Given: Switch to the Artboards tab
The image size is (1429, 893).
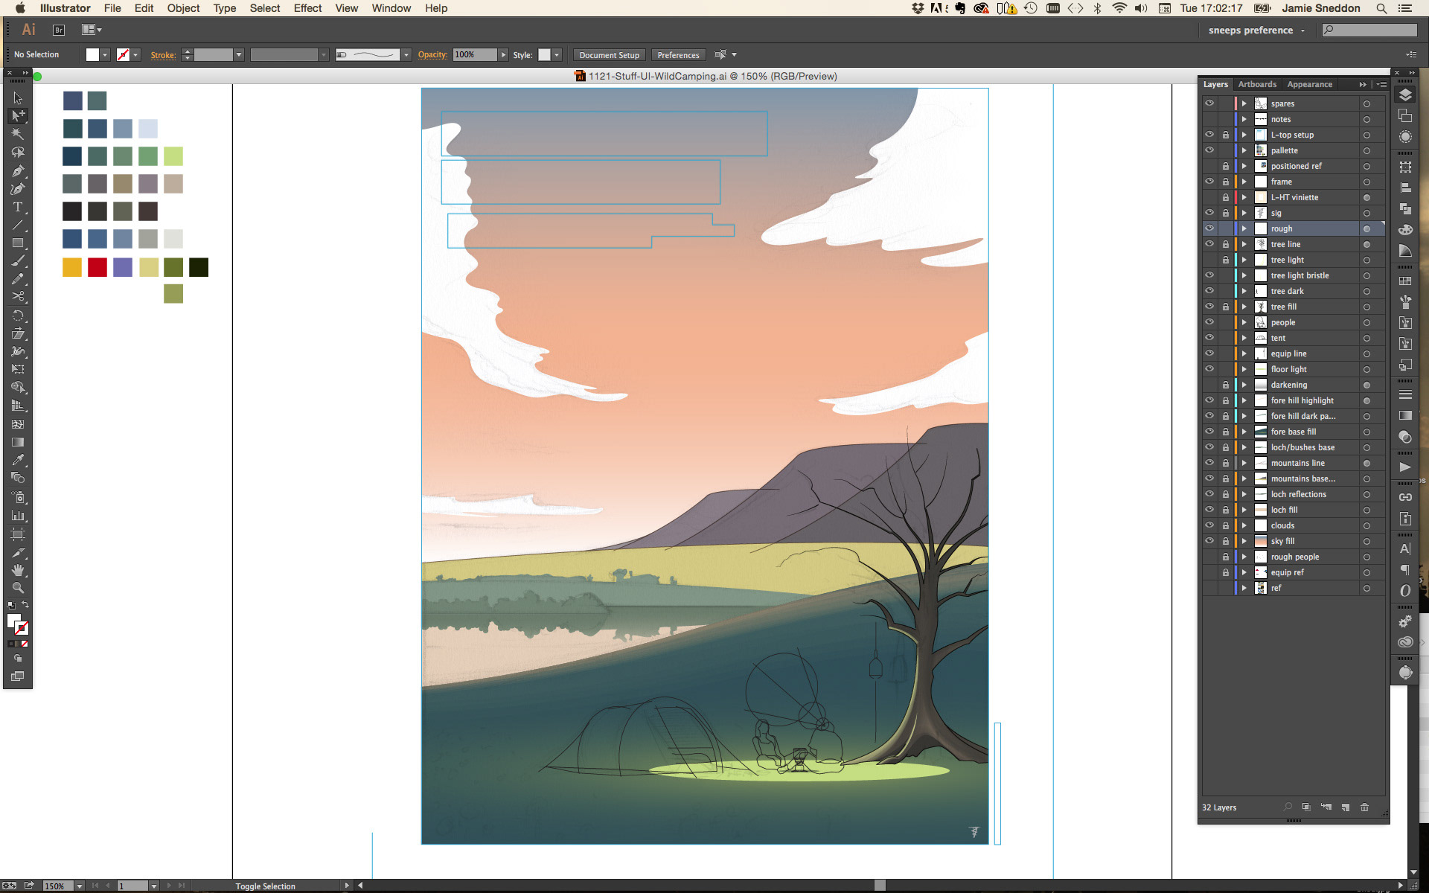Looking at the screenshot, I should click(1257, 84).
